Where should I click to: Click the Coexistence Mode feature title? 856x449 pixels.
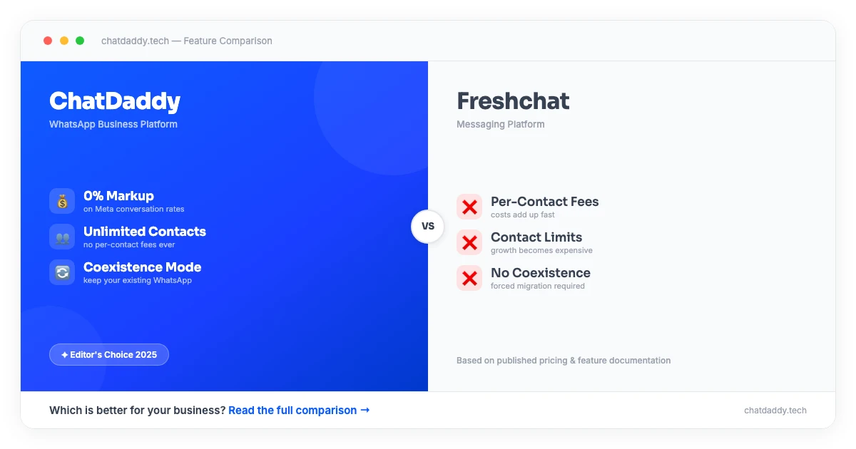(x=143, y=267)
